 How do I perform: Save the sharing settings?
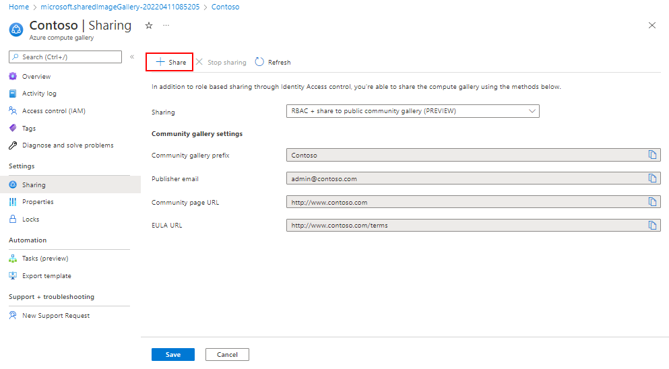[172, 354]
